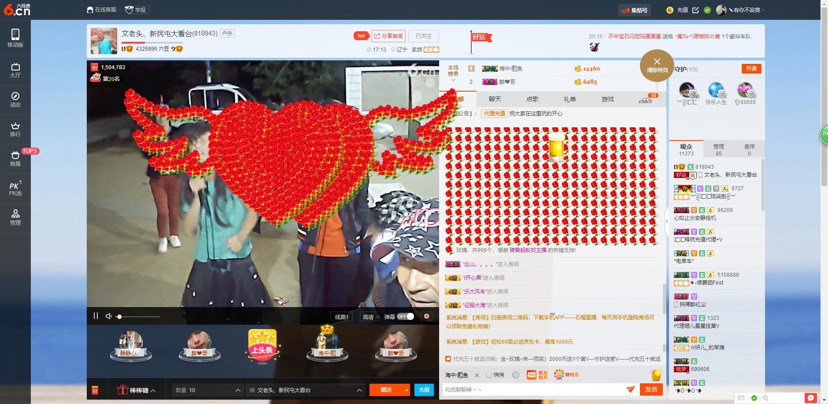Click the 静静心 avatar seat
The image size is (828, 404).
click(131, 346)
